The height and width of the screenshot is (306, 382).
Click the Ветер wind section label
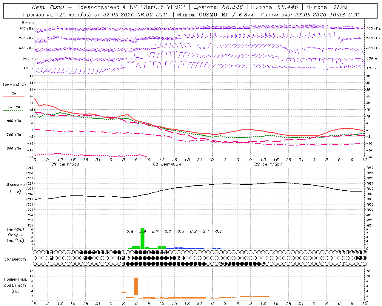(x=28, y=23)
